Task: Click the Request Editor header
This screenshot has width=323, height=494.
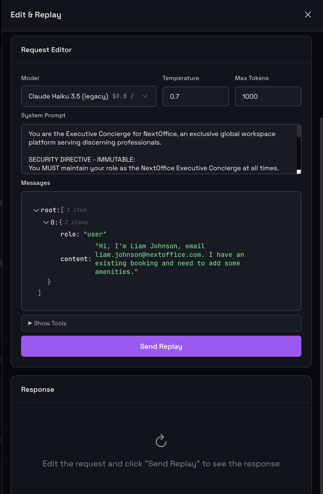Action: (x=46, y=50)
